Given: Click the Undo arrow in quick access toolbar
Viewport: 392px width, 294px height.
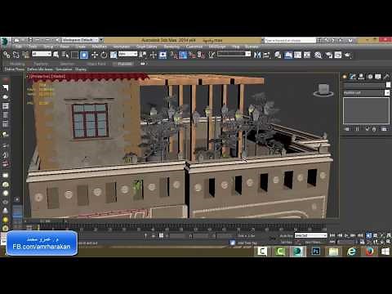Looking at the screenshot, I should click(x=38, y=40).
